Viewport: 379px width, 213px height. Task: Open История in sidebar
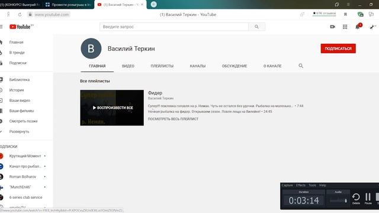pyautogui.click(x=17, y=90)
